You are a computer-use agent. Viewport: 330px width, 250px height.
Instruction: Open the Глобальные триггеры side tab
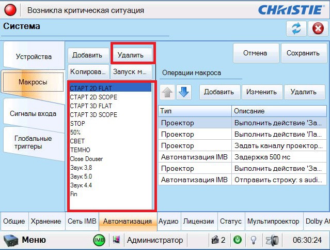[33, 142]
